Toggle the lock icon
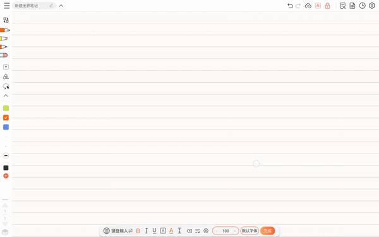The image size is (379, 237). (x=327, y=6)
